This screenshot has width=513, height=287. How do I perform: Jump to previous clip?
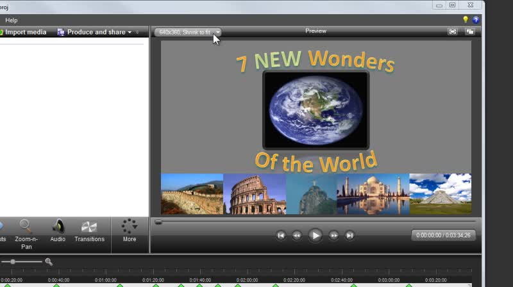click(x=281, y=235)
